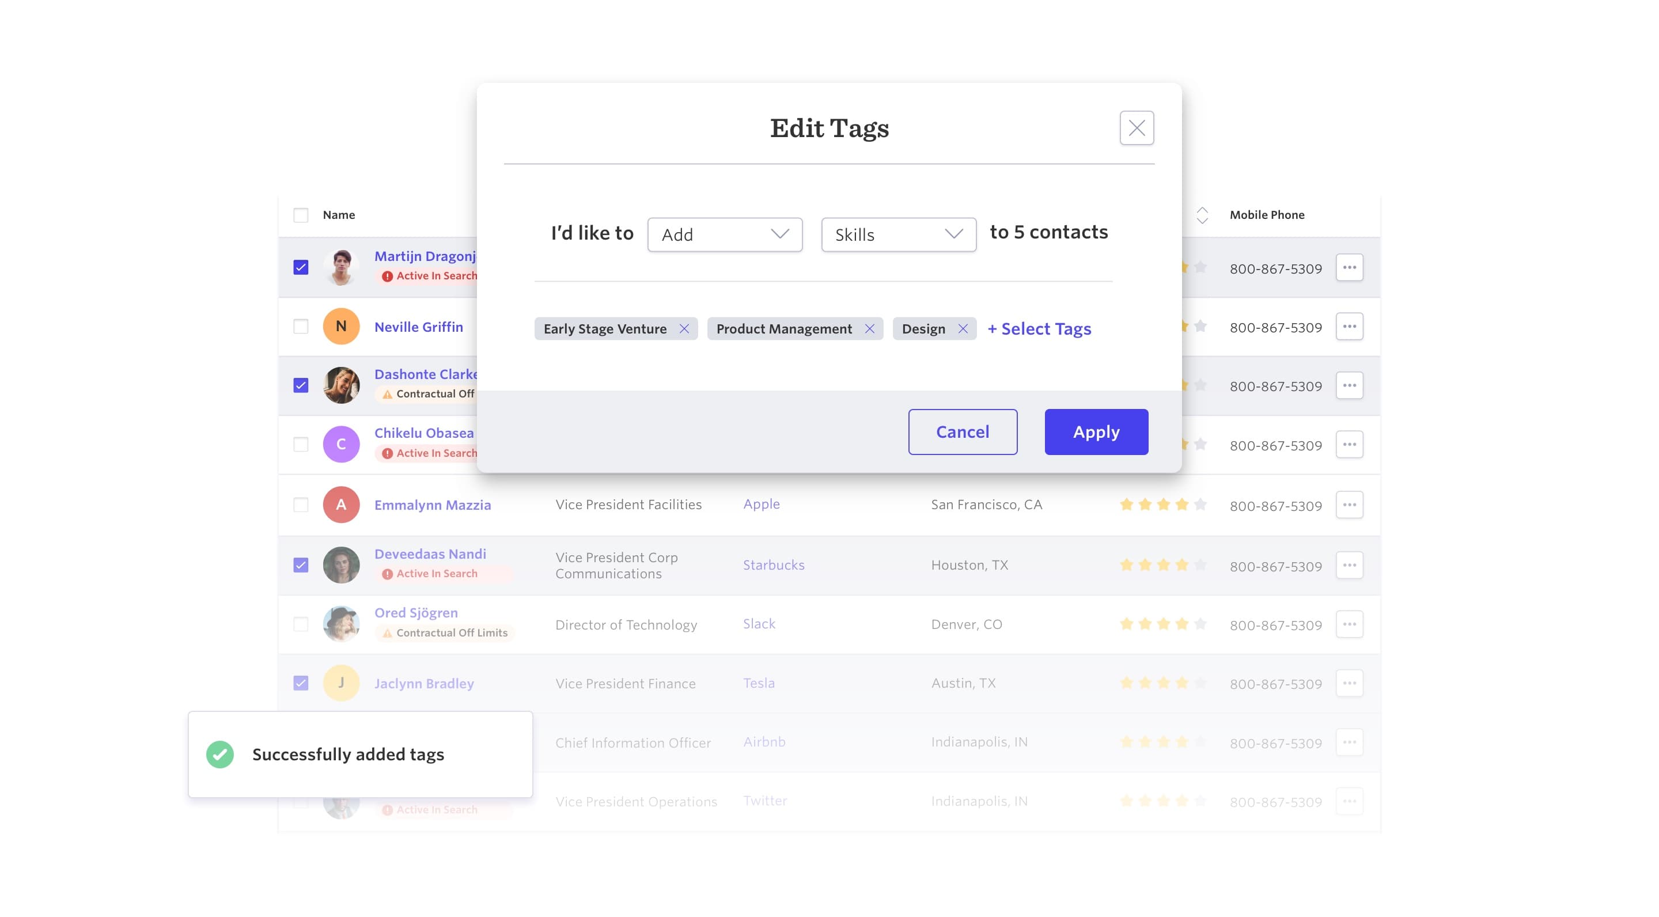Toggle checkbox for Jaclynn Bradley row
Screen dimensions: 1659x917
300,681
